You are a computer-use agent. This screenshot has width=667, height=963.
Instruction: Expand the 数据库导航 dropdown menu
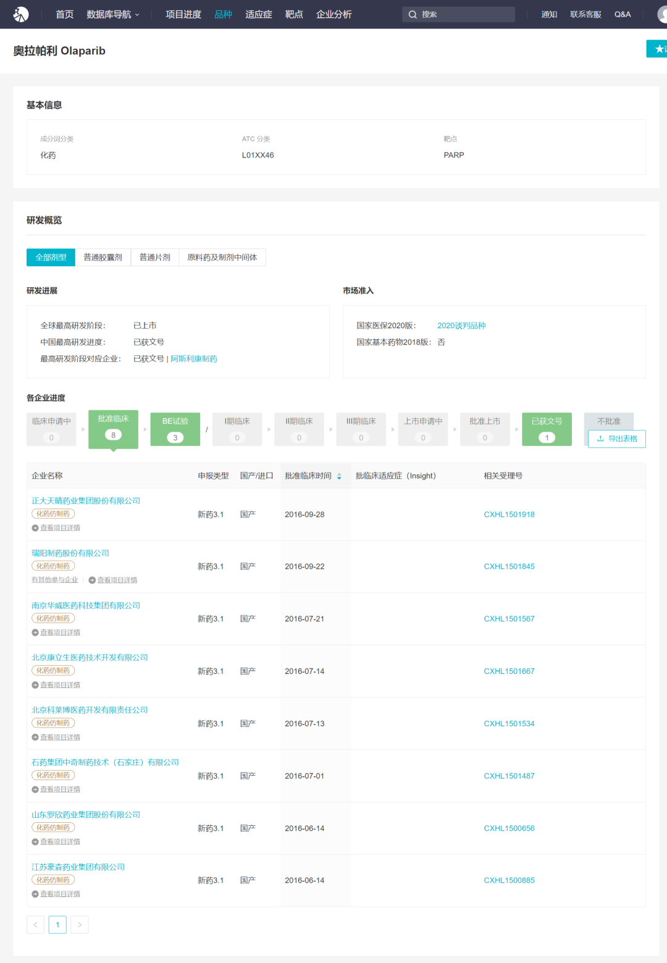[113, 14]
